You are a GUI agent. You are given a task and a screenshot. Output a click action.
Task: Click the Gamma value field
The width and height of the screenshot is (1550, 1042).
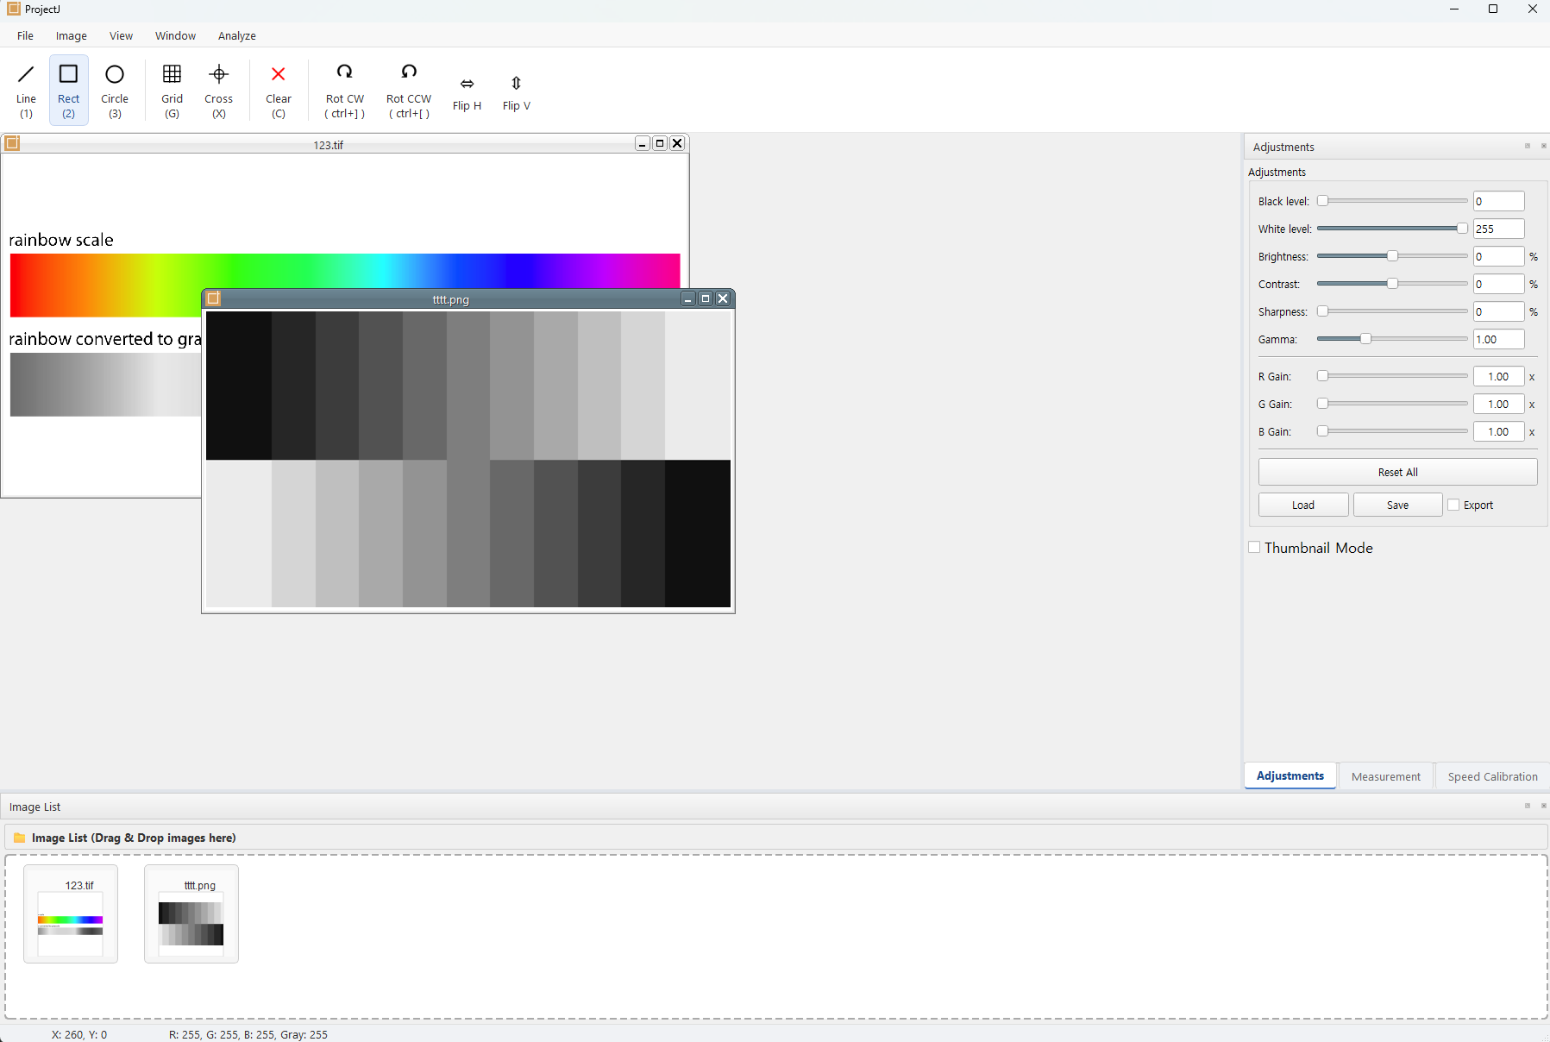click(1498, 339)
